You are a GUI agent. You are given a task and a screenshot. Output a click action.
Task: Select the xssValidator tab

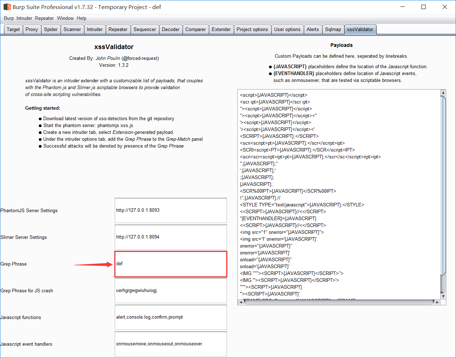tap(360, 30)
